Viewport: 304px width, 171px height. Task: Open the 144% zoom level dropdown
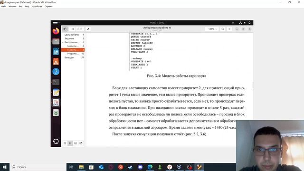(x=212, y=29)
